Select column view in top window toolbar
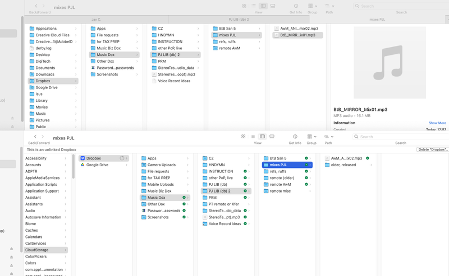This screenshot has width=449, height=276. coord(263,6)
